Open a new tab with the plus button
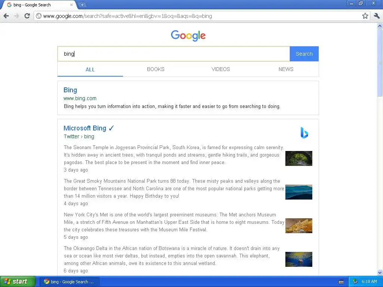Screen dimensions: 383x287 pos(82,5)
